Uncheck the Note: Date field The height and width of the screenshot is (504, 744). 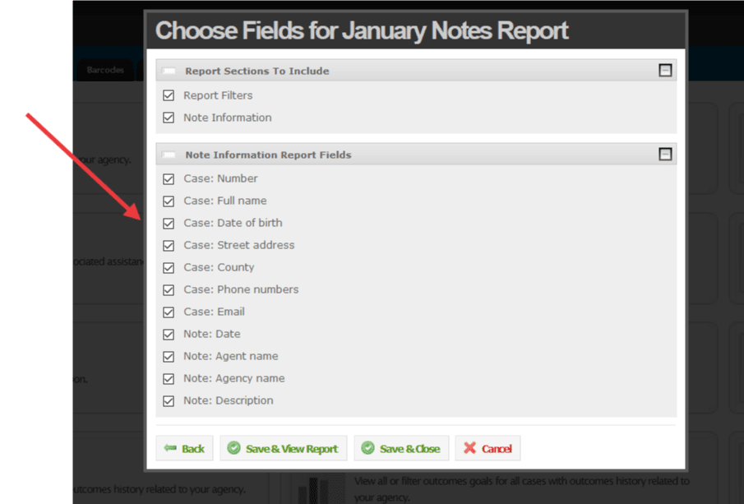(169, 334)
